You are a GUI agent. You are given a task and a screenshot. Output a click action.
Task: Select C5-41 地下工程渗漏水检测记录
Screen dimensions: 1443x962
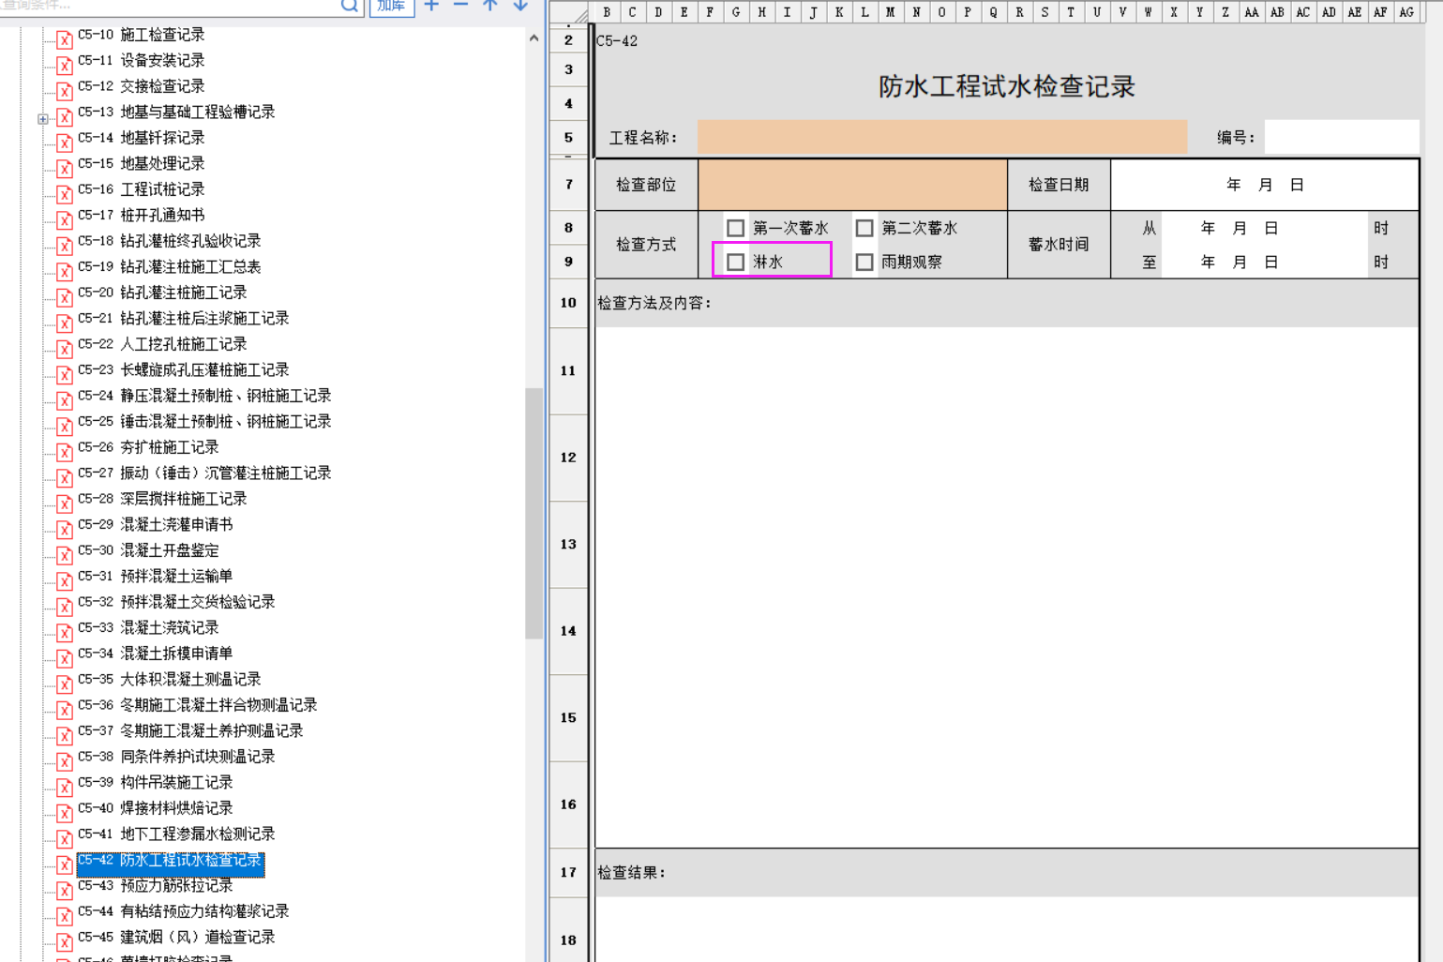coord(176,834)
